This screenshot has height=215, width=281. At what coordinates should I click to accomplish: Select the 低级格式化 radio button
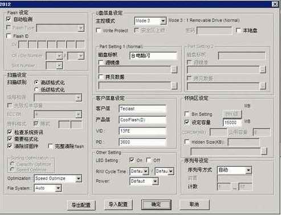click(36, 89)
